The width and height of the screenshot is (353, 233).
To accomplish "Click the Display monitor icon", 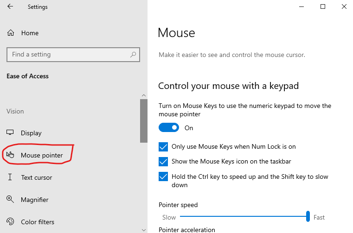I will (x=10, y=133).
